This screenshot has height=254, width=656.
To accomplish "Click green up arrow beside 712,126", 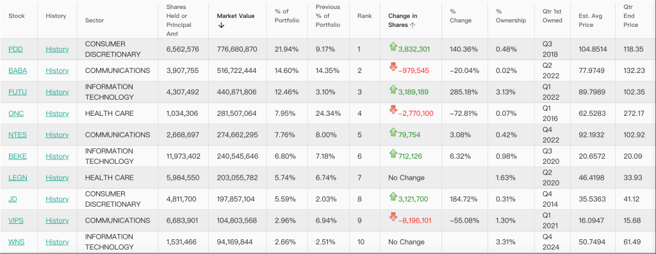I will (x=393, y=154).
